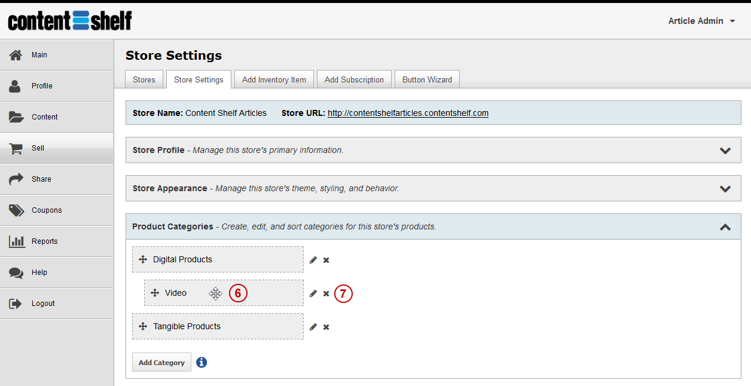Click the move handle for Video category
751x386 pixels.
pyautogui.click(x=155, y=293)
